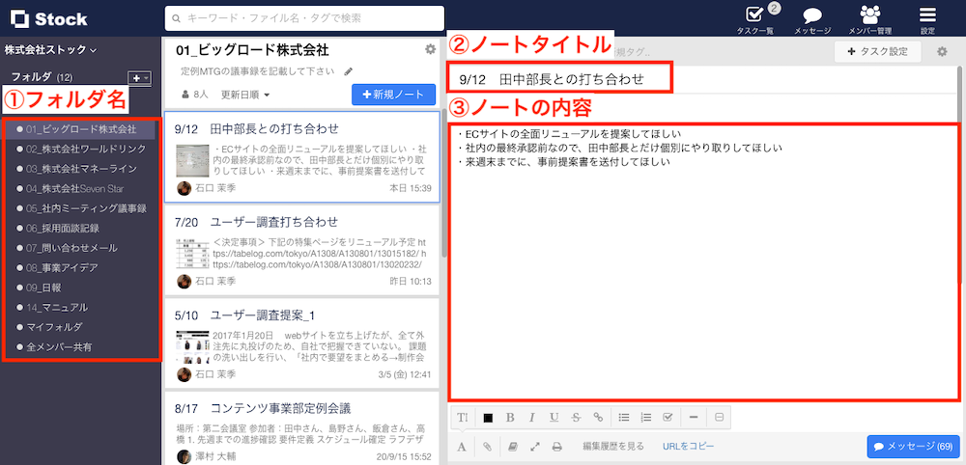The height and width of the screenshot is (465, 966).
Task: Toggle underline formatting in the editor
Action: pos(554,418)
